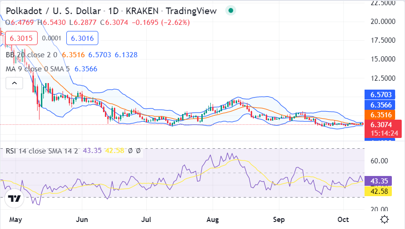
Task: Click the 1D interval text in title
Action: [113, 11]
